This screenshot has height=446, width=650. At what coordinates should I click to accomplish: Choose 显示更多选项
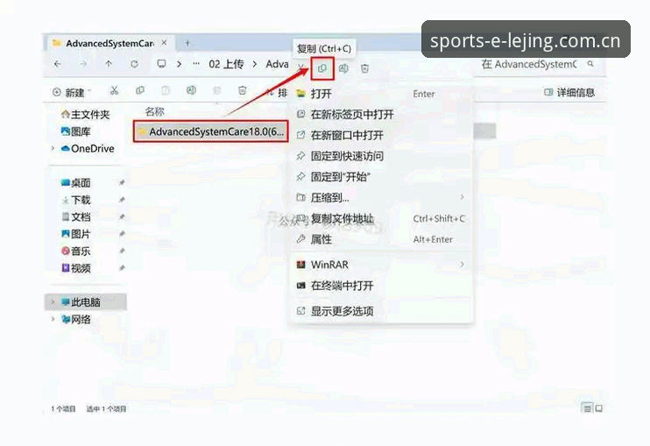(381, 311)
